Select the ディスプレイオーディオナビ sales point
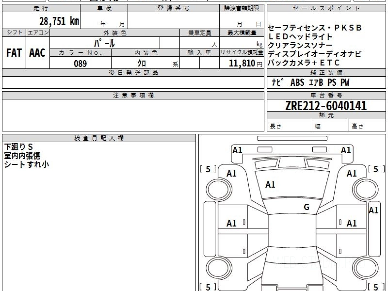The width and height of the screenshot is (388, 291). 315,54
